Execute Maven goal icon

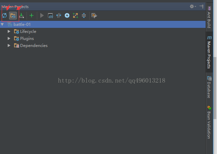pos(50,15)
